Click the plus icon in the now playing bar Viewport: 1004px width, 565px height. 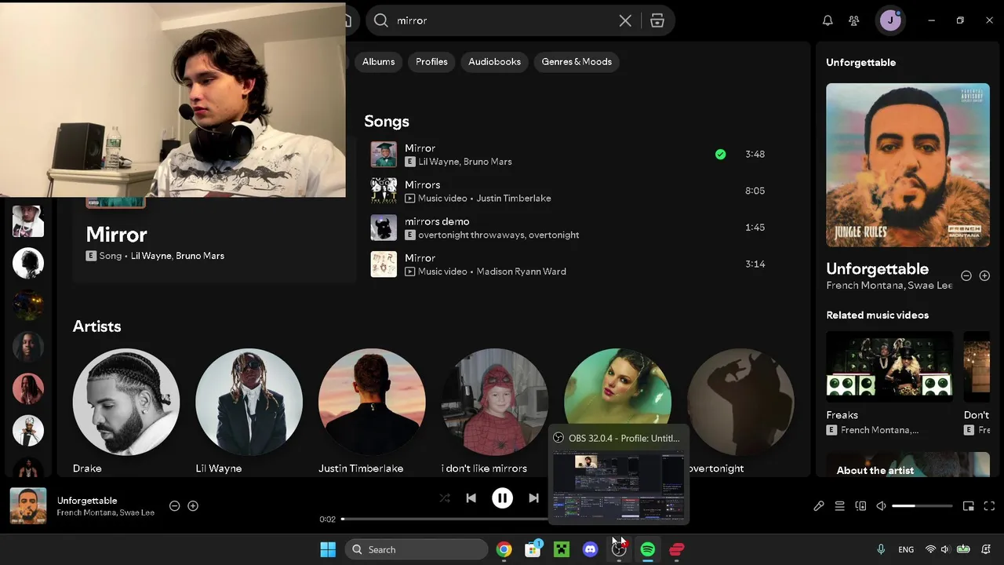pos(193,506)
